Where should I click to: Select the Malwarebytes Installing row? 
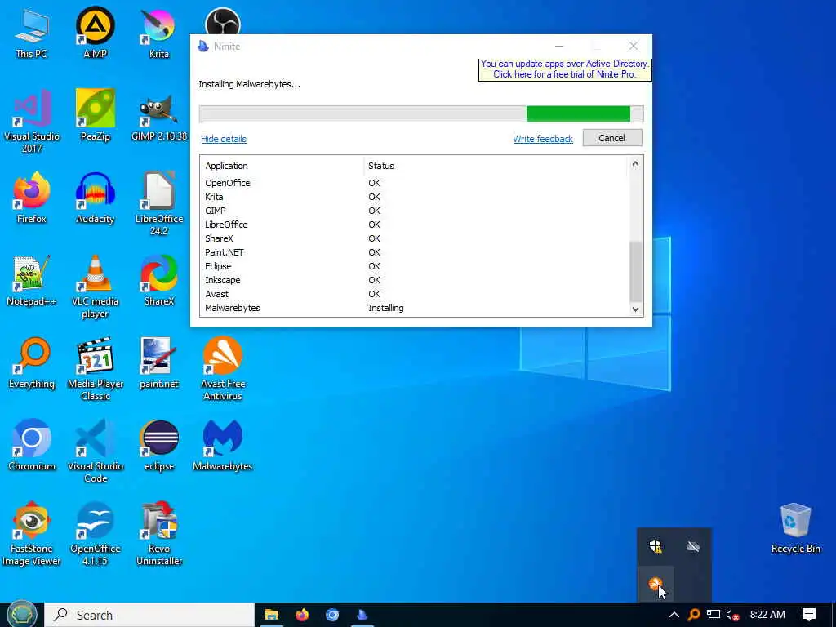pyautogui.click(x=415, y=308)
